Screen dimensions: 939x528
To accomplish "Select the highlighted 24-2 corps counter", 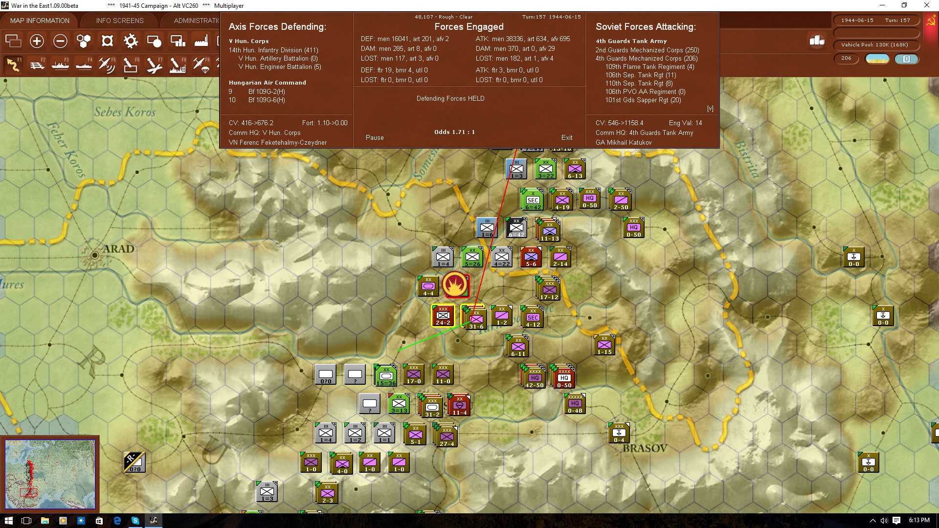I will (x=443, y=316).
